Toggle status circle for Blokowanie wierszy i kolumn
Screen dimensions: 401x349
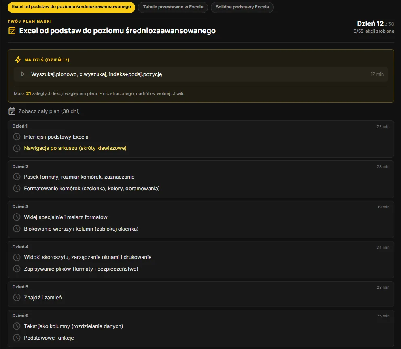point(17,229)
